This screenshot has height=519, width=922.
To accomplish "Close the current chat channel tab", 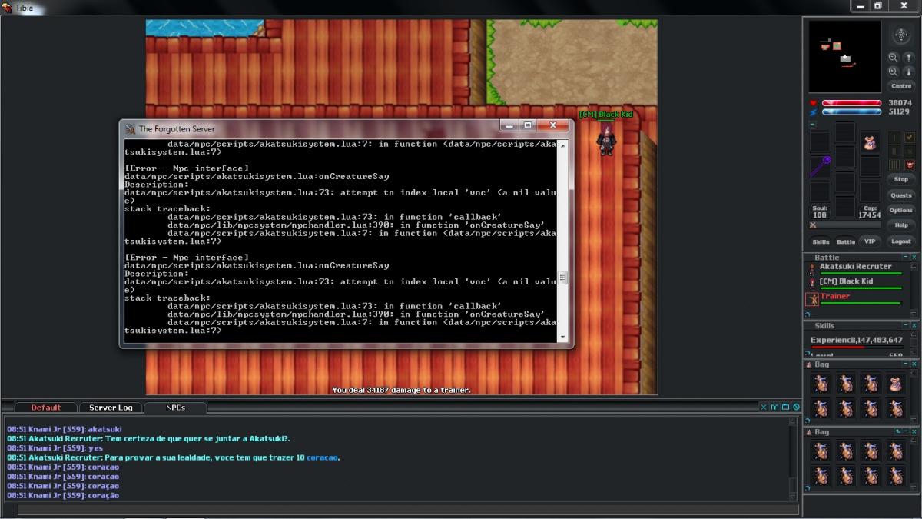I will click(764, 407).
